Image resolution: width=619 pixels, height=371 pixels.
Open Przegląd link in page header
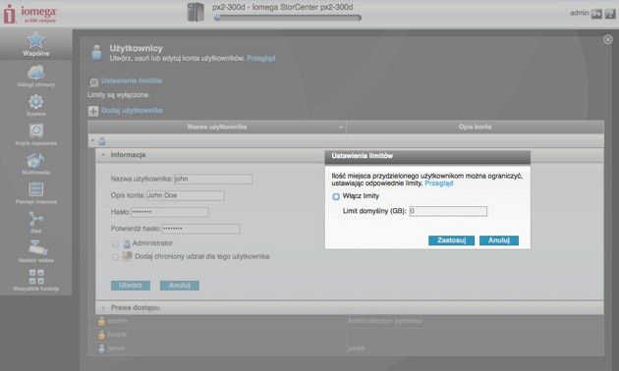coord(261,58)
